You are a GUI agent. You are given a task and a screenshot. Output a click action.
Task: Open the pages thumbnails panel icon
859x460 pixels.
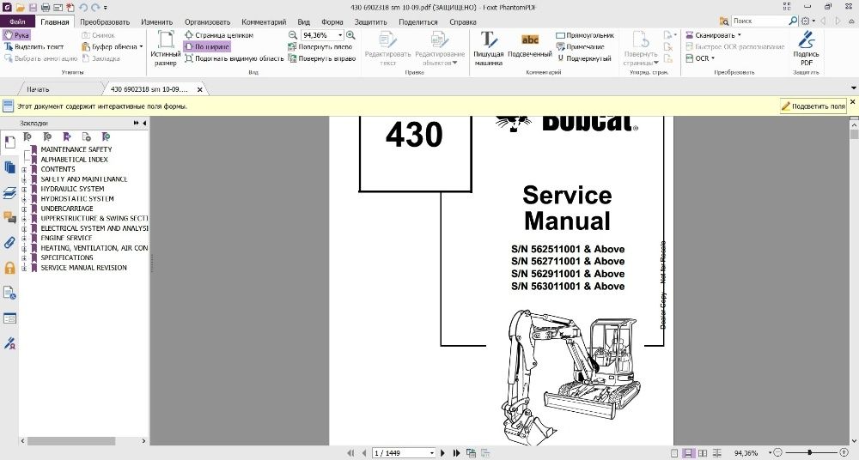coord(9,167)
